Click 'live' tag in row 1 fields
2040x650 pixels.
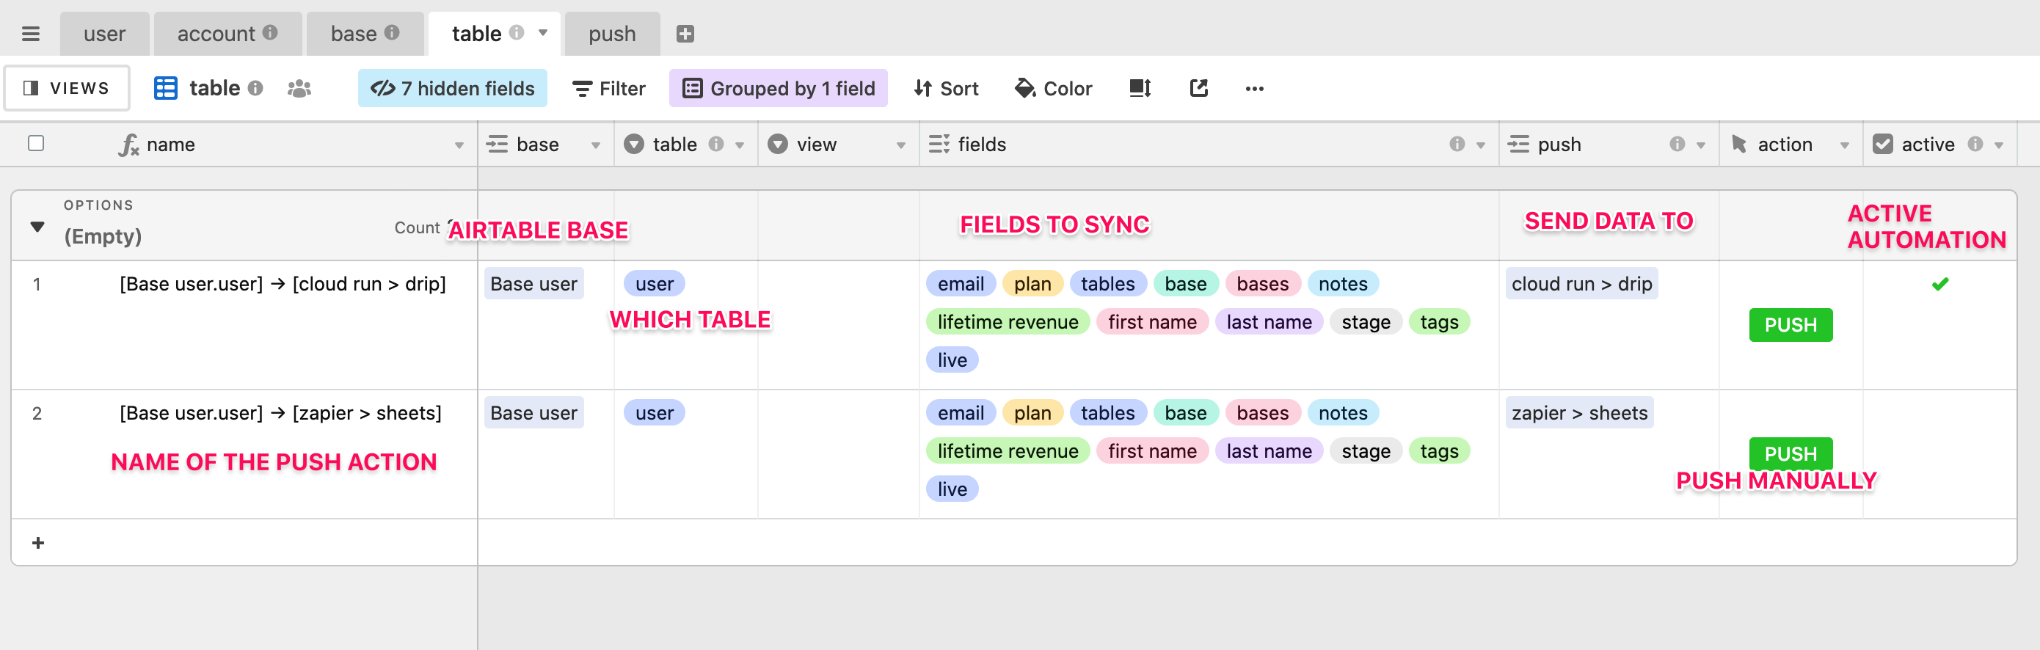[952, 360]
